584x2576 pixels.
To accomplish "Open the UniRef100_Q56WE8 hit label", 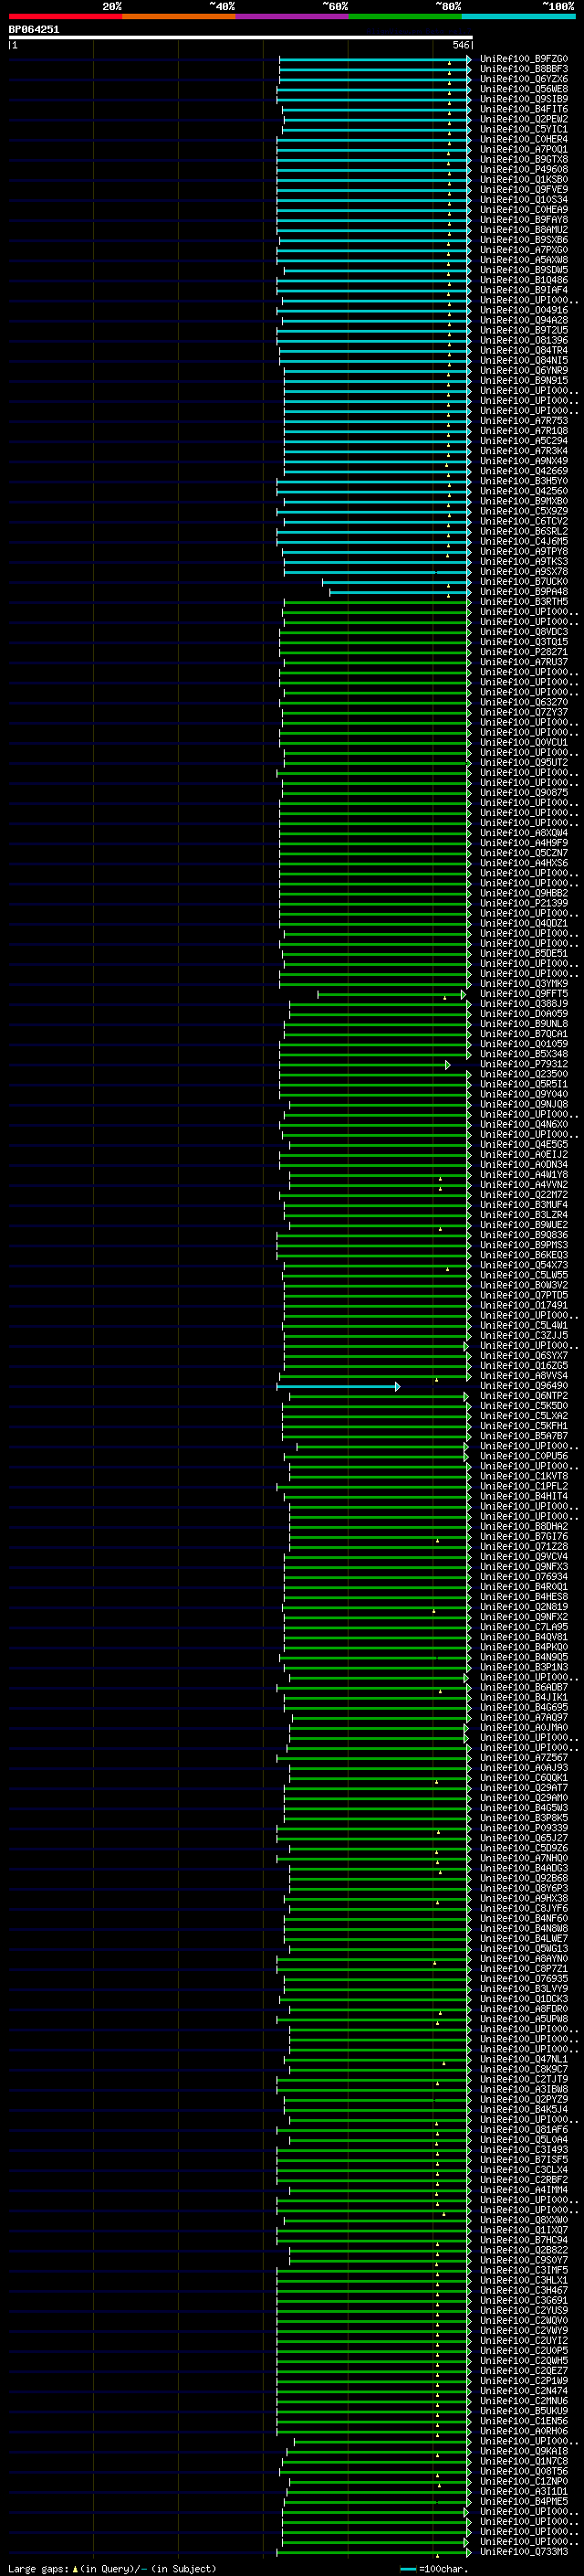I will tap(523, 89).
